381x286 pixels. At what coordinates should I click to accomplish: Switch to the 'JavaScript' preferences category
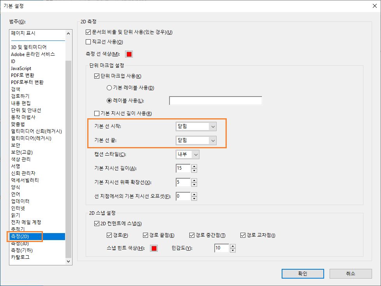pos(21,68)
